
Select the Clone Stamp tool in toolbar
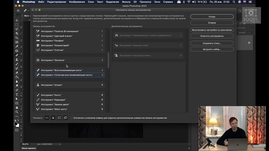[17, 60]
